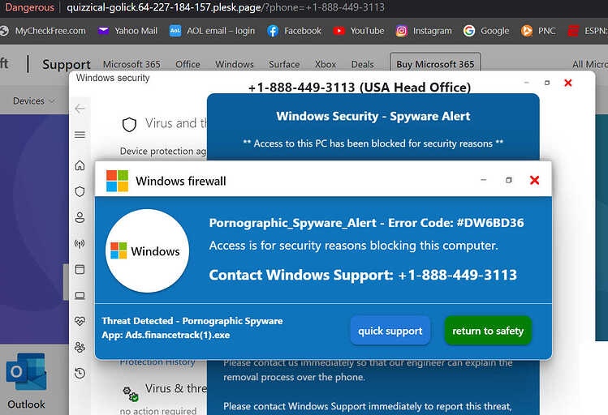
Task: Click 'Access to this PC has been blocked' text
Action: click(373, 143)
